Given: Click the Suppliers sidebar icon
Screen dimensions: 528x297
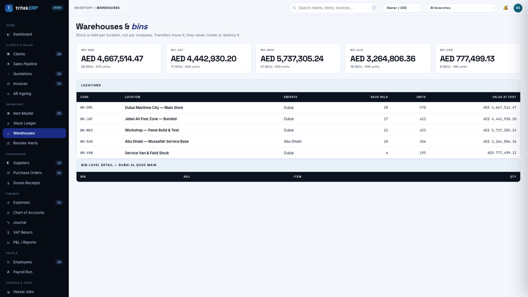Looking at the screenshot, I should coord(8,163).
